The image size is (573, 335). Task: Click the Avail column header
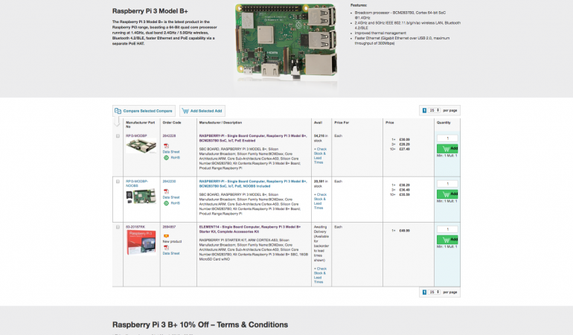click(318, 123)
